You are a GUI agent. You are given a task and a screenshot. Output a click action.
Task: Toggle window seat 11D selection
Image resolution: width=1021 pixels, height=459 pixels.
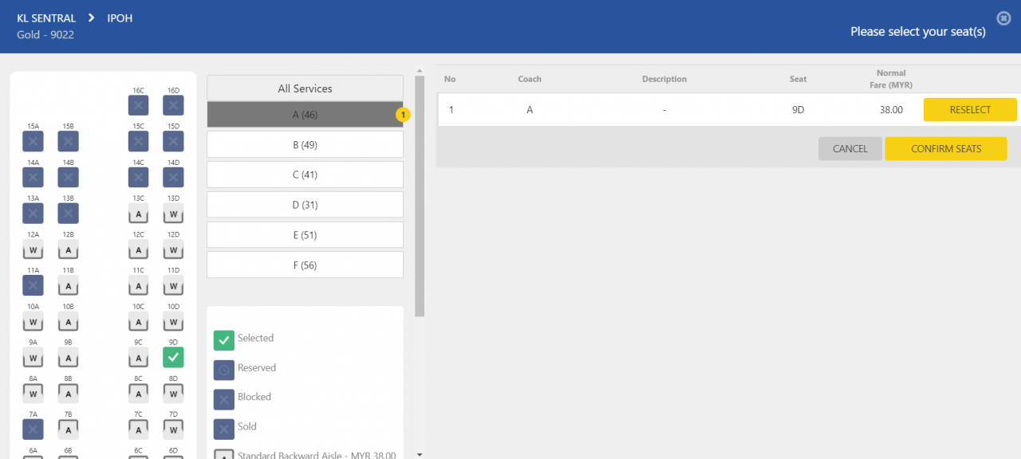pos(173,285)
